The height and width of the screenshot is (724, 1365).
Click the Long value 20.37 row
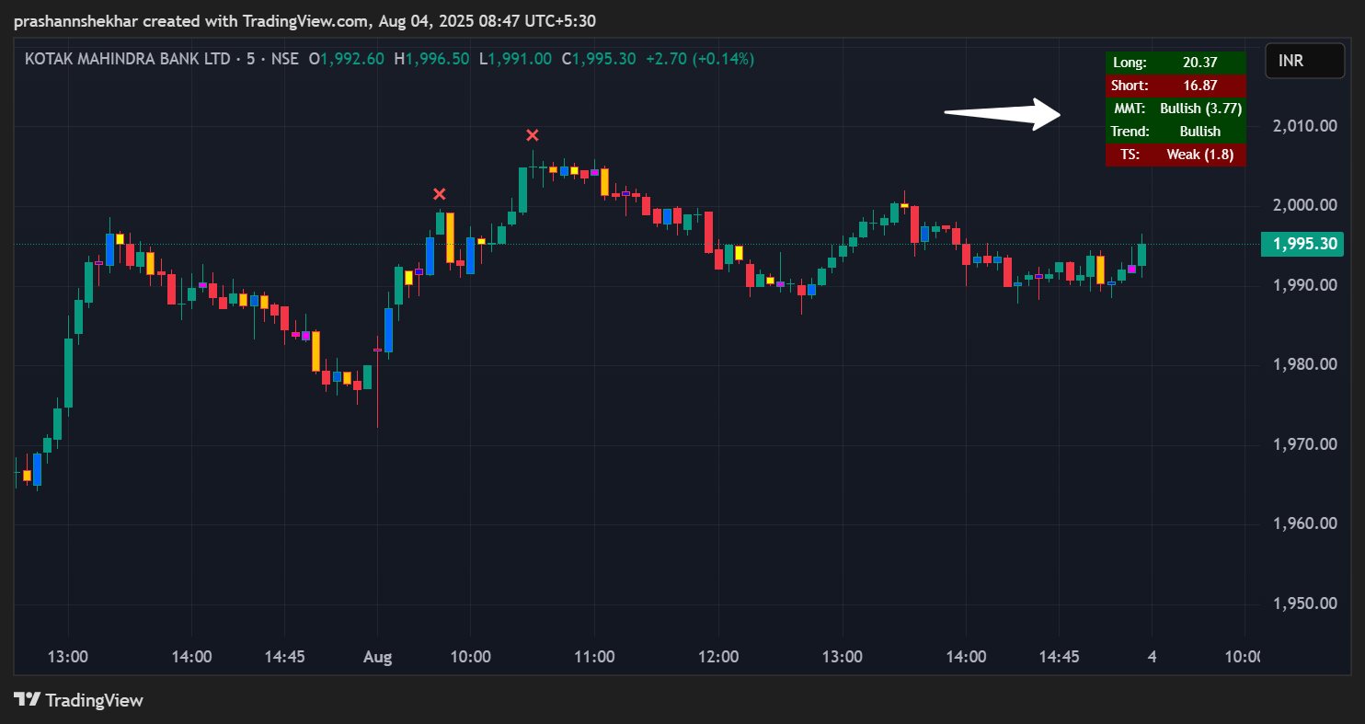click(x=1176, y=63)
